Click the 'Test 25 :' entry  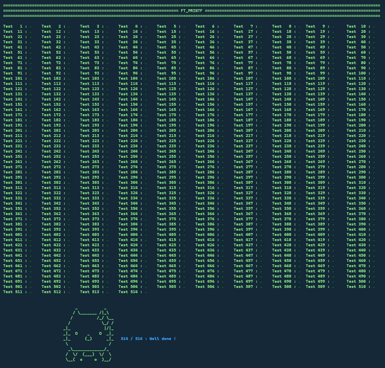(x=168, y=37)
